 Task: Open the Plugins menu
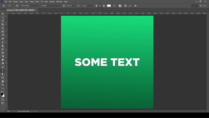(x=52, y=2)
